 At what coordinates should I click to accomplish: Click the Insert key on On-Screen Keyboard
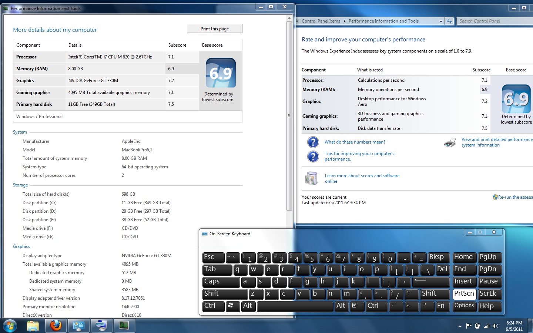click(x=465, y=282)
